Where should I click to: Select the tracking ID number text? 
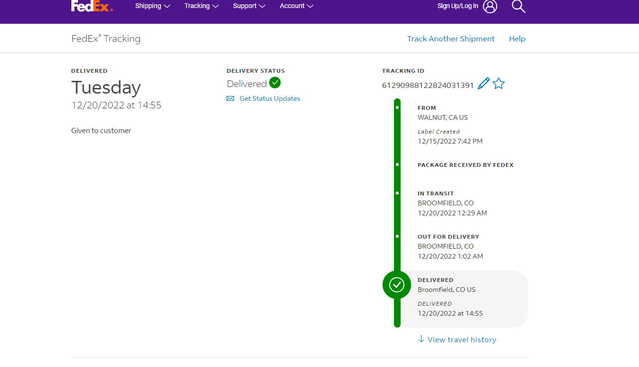click(428, 86)
